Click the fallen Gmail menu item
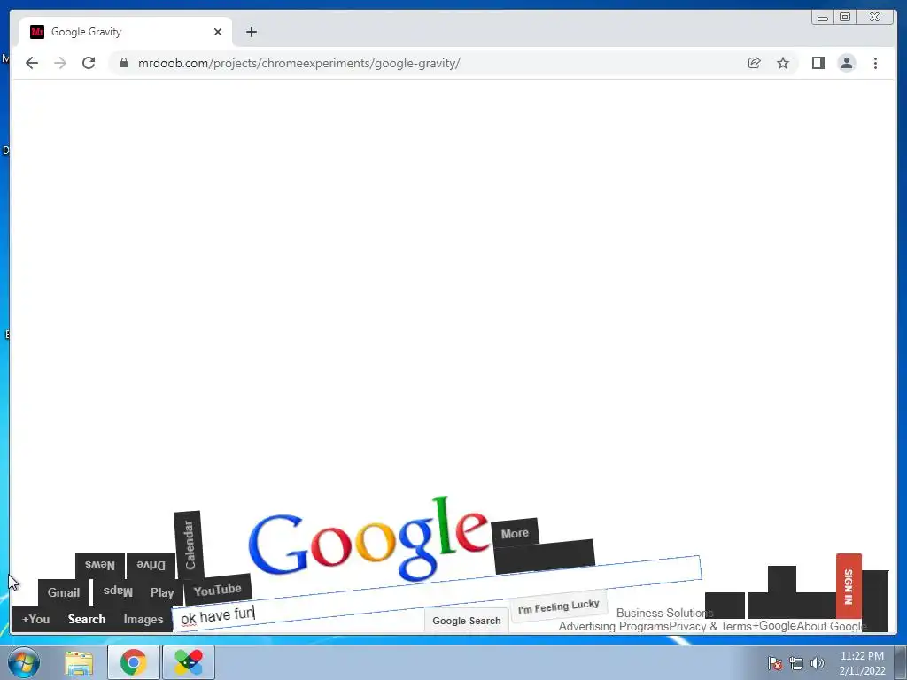This screenshot has height=680, width=907. (x=64, y=592)
